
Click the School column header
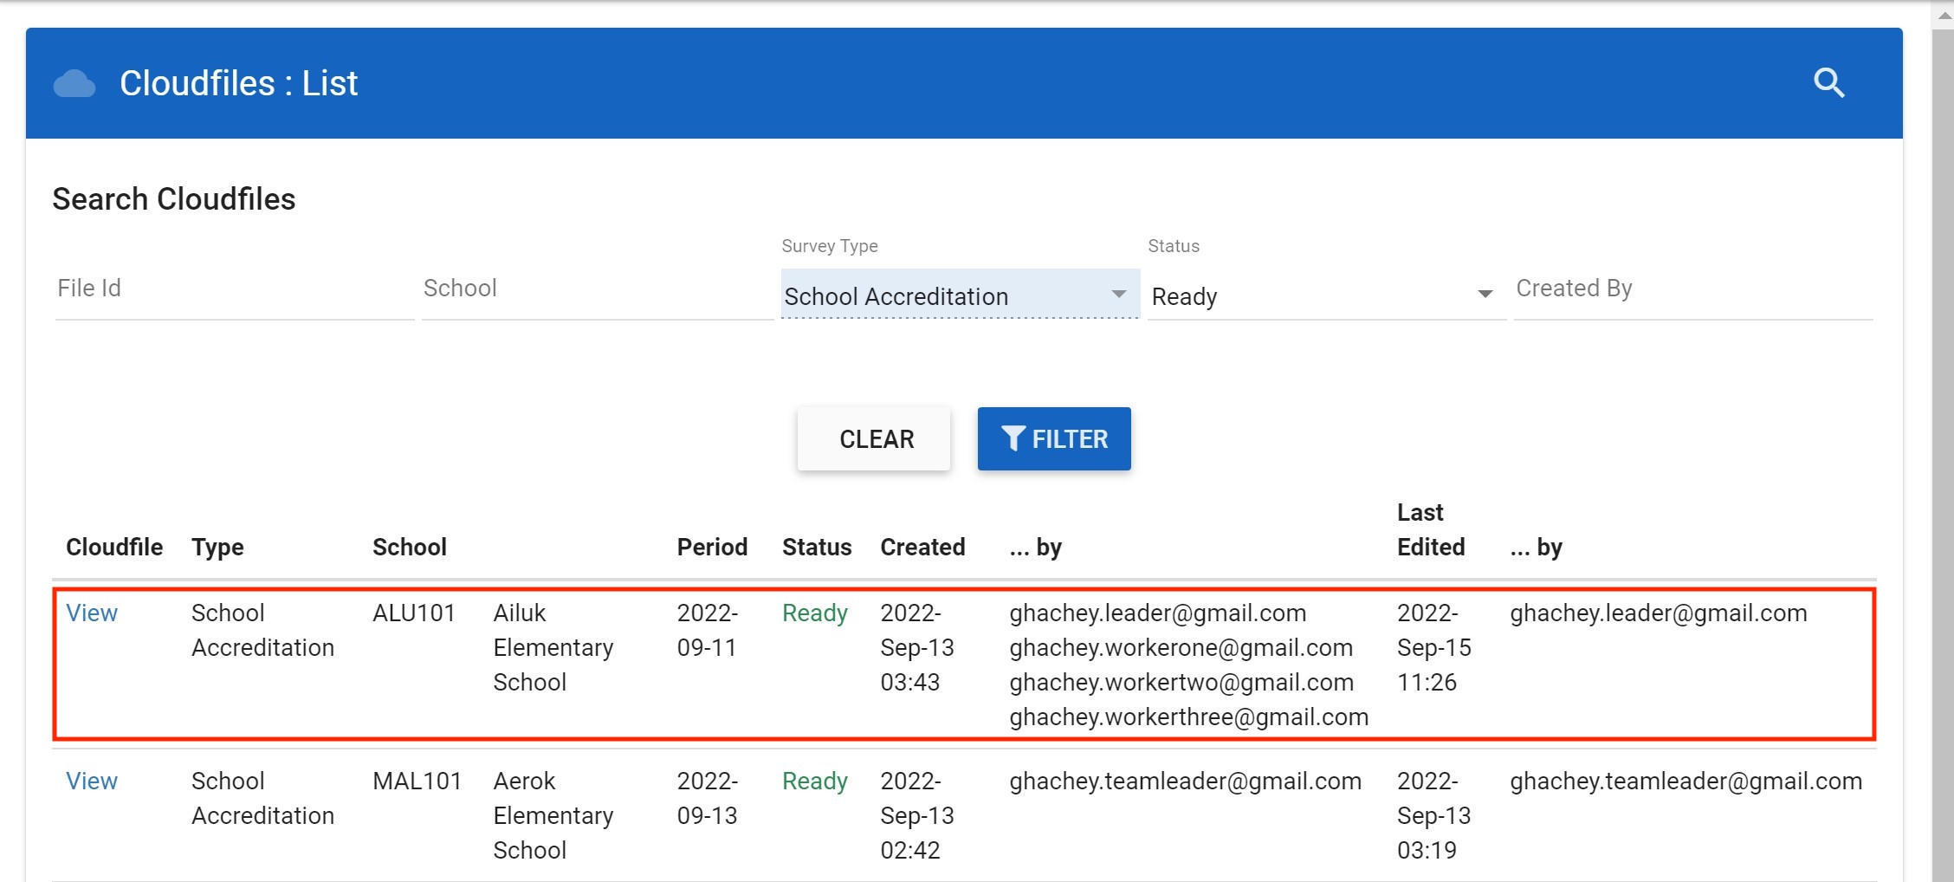(x=410, y=548)
